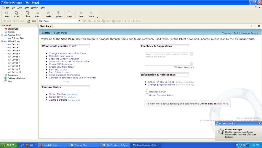Viewport: 262px width, 148px height.
Task: Select Databases in the side panel
Action: pos(13,75)
